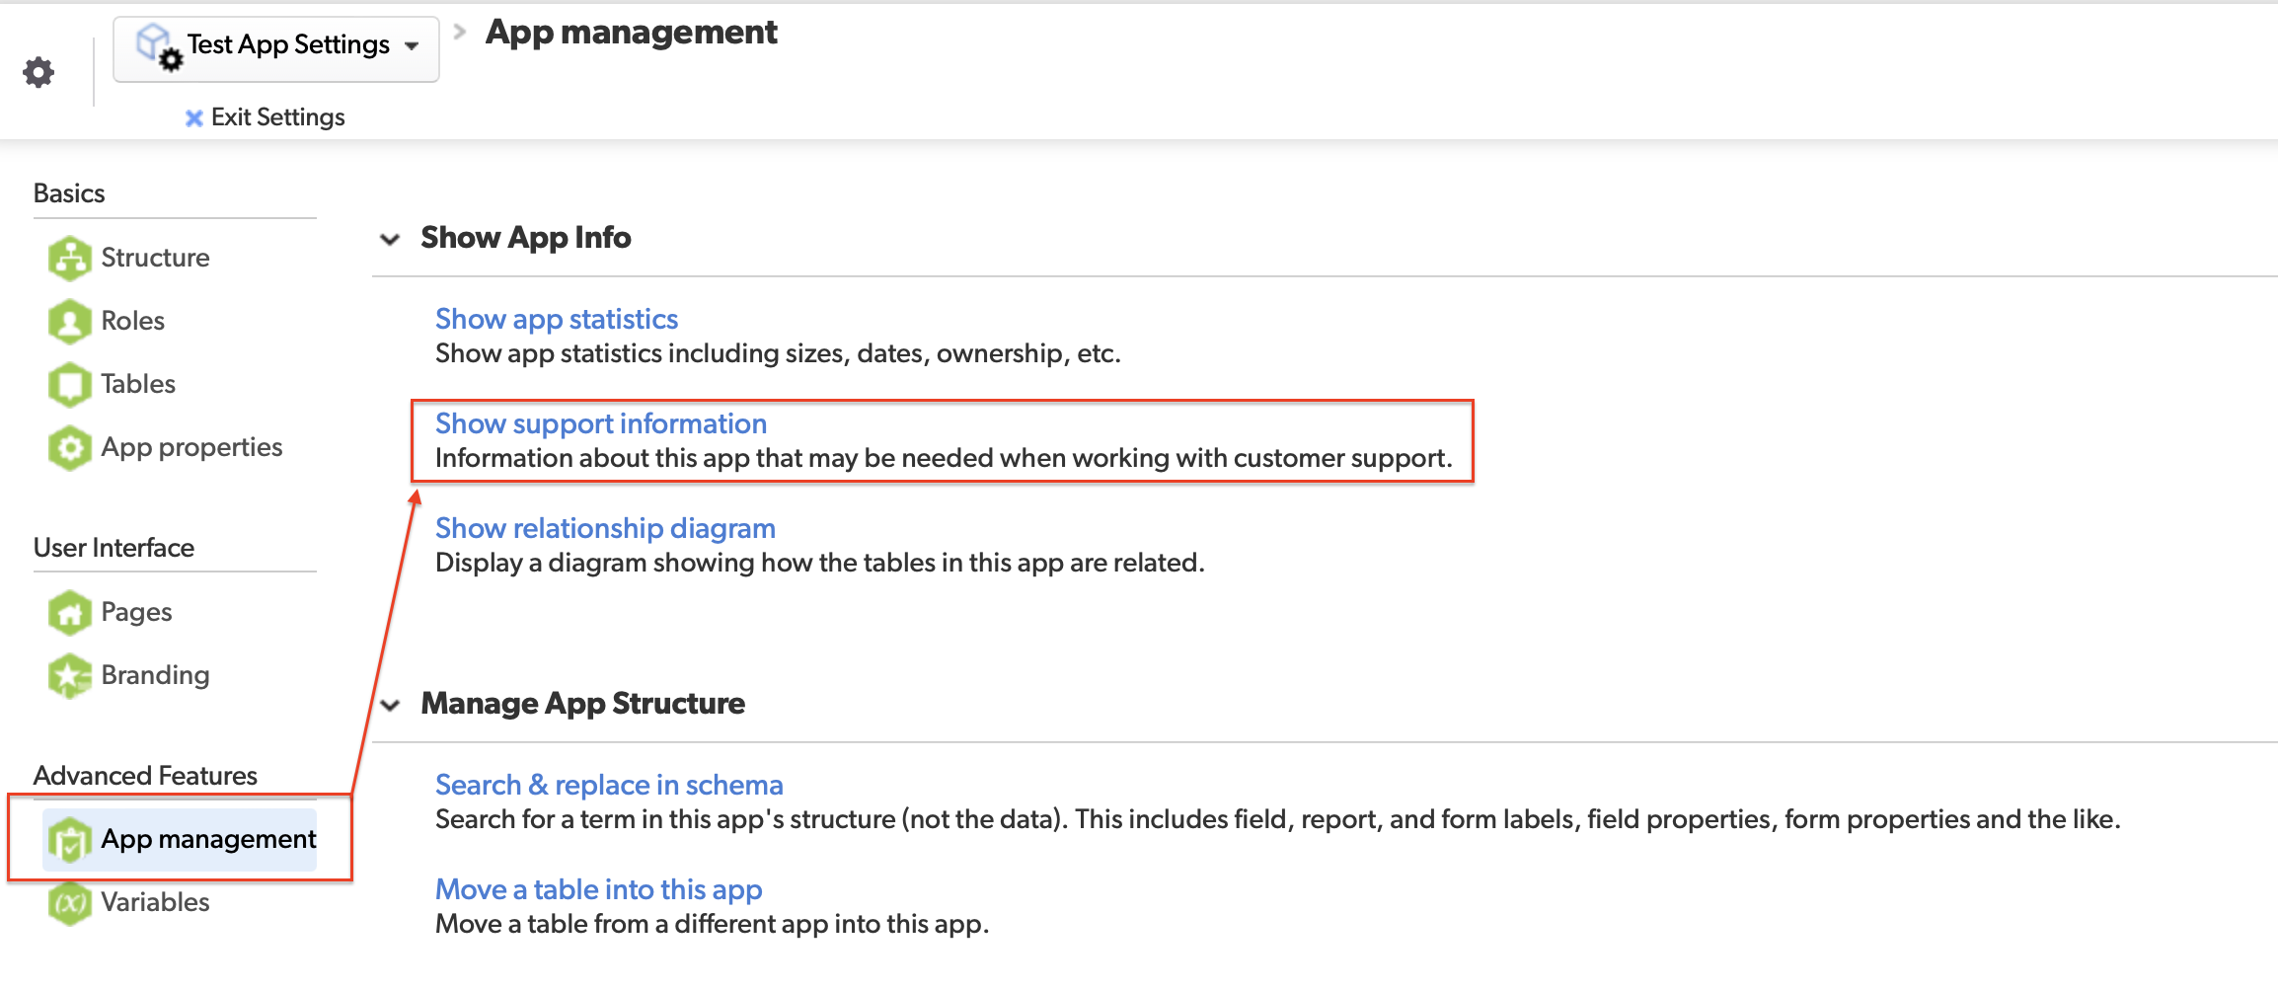Click the Branding star icon
Screen dimensions: 2278x991
tap(69, 675)
